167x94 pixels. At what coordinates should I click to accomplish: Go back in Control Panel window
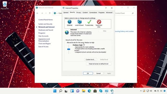pos(37,13)
